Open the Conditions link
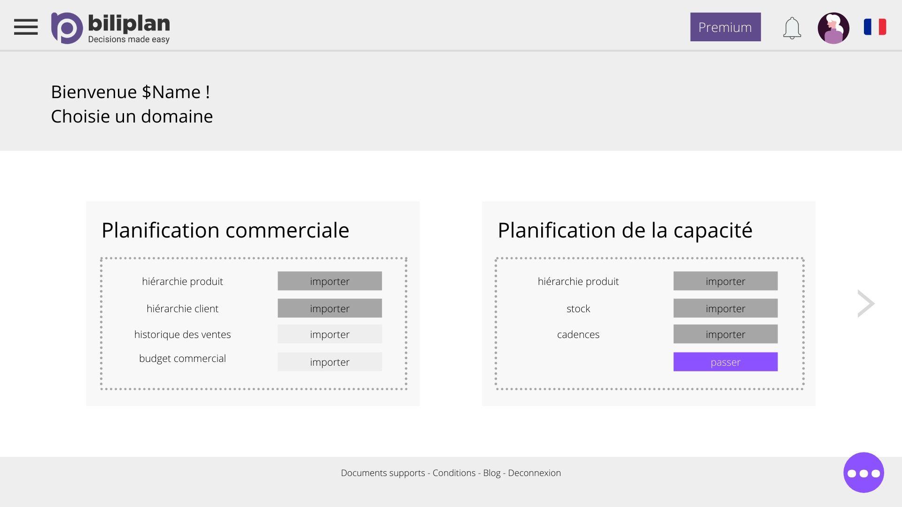This screenshot has height=507, width=902. point(454,473)
